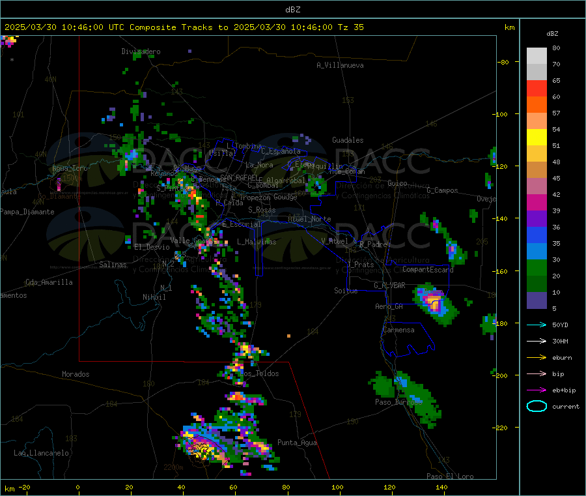586x496 pixels.
Task: Click the Cda_Amarilla label
Action: 49,282
